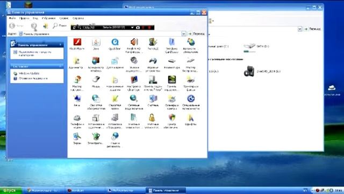The image size is (344, 194).
Task: Expand address dropdown in My Computer window
Action: [300, 29]
